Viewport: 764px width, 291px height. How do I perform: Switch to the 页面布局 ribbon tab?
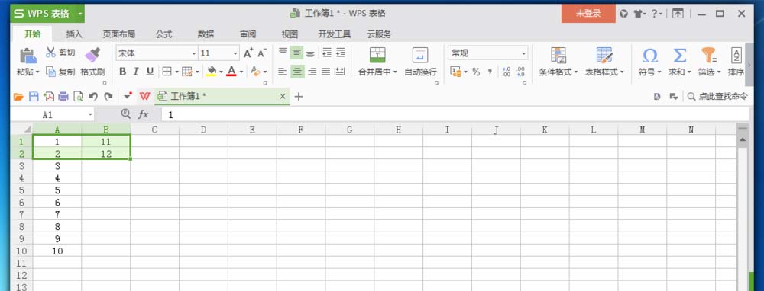[x=119, y=34]
